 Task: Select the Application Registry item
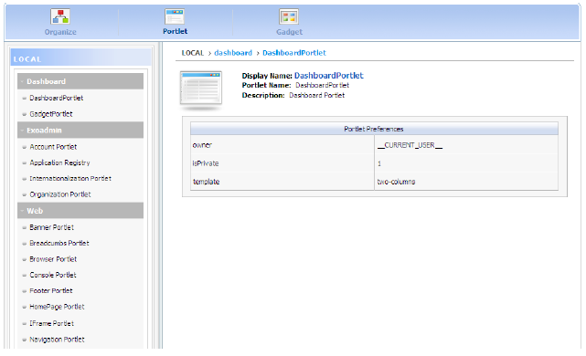click(x=59, y=162)
